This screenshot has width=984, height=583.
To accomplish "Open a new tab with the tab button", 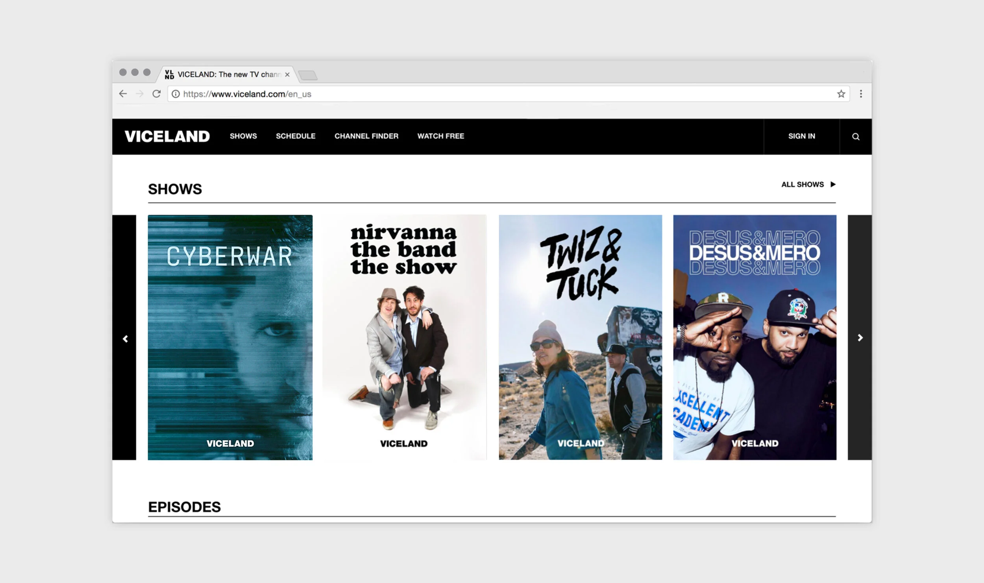I will click(x=308, y=75).
